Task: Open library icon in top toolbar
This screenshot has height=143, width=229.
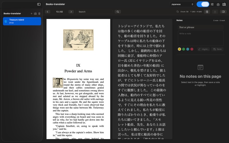Action: [x=224, y=4]
